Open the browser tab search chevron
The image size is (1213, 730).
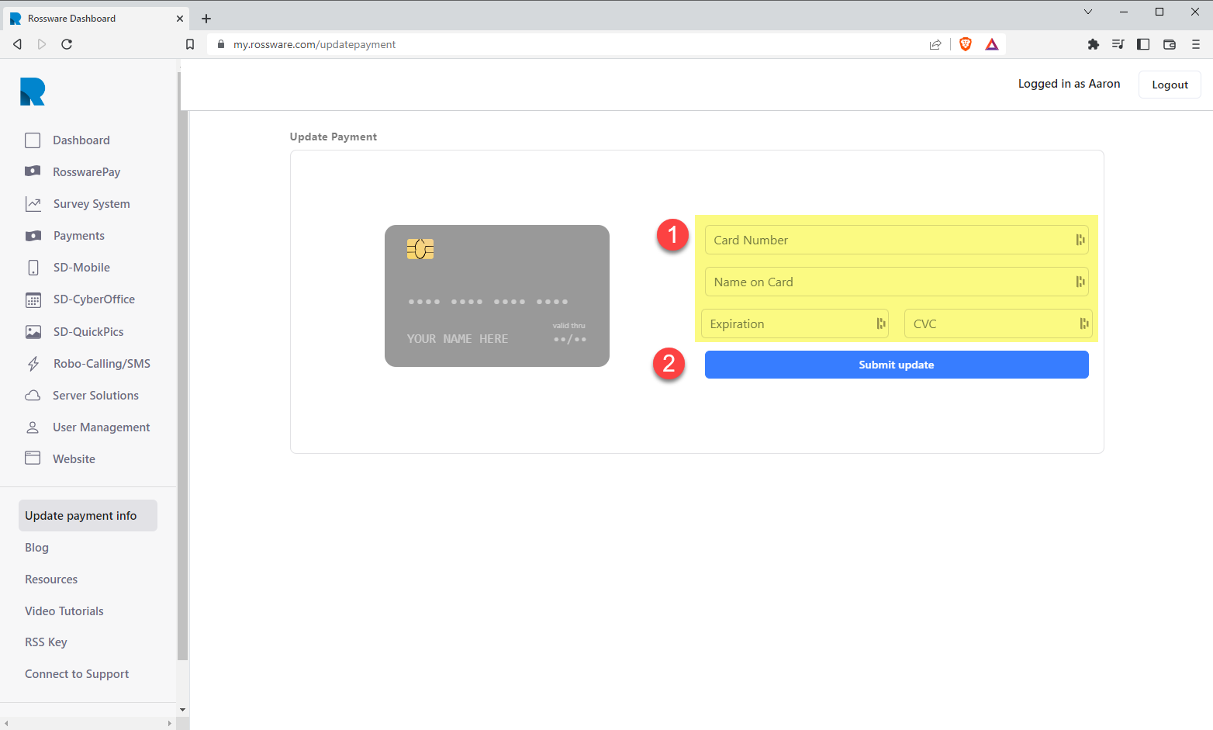[1088, 12]
